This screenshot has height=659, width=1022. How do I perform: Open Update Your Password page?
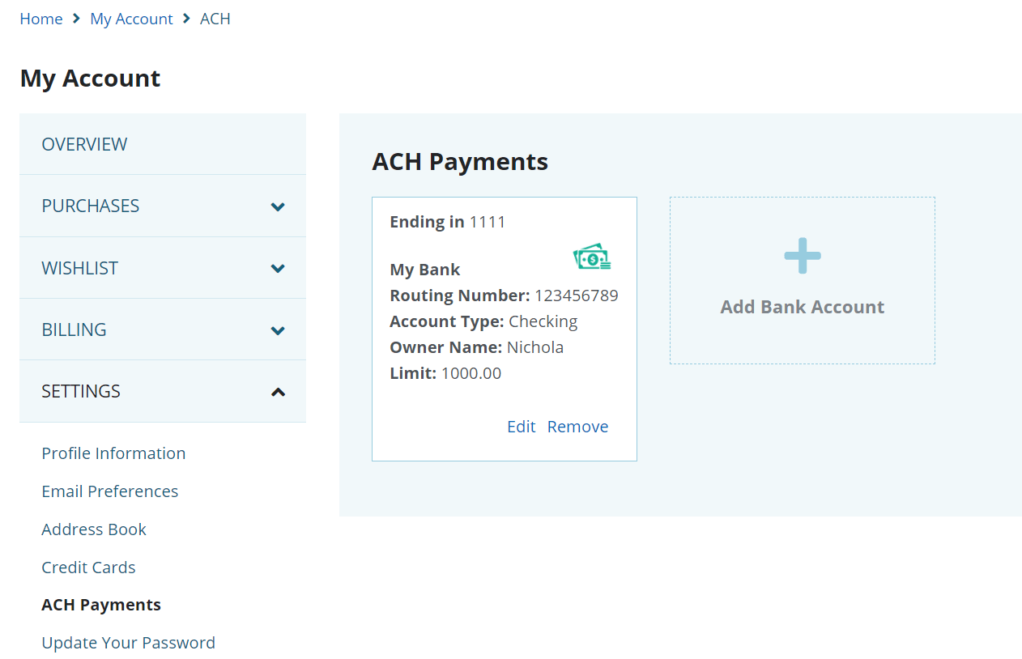click(x=129, y=643)
